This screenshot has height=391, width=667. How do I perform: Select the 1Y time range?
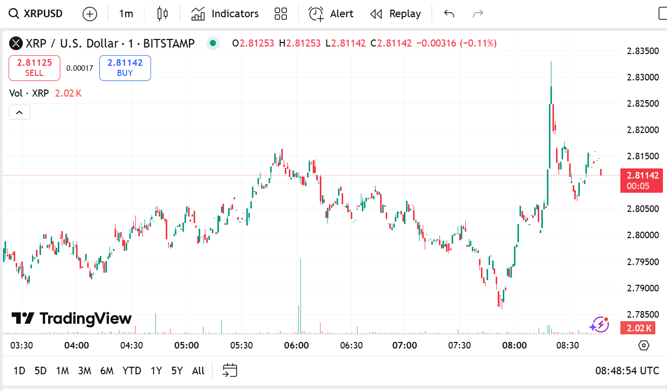point(156,371)
